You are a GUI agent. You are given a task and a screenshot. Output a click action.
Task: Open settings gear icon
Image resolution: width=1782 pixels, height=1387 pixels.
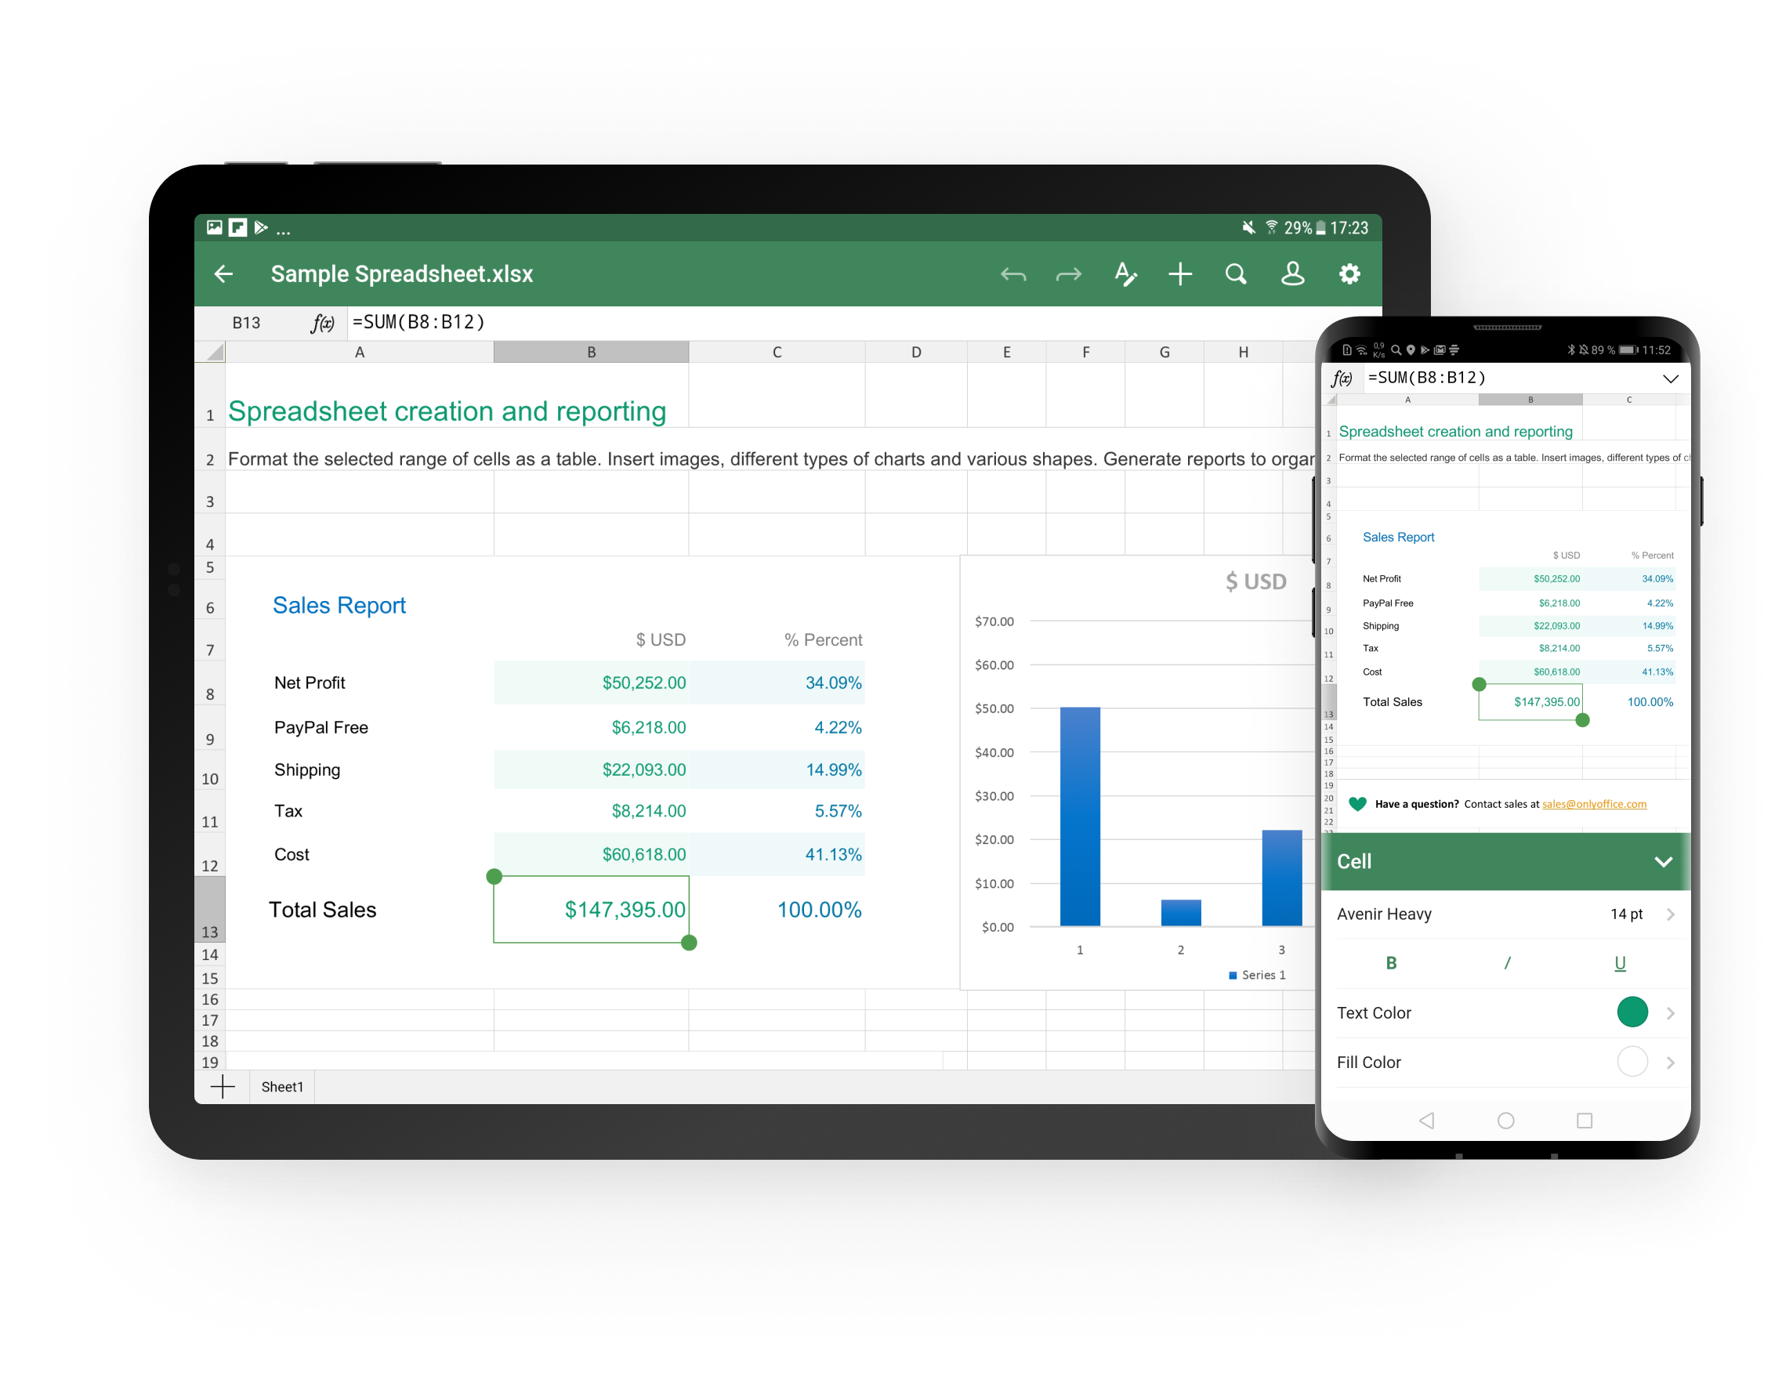click(x=1349, y=275)
